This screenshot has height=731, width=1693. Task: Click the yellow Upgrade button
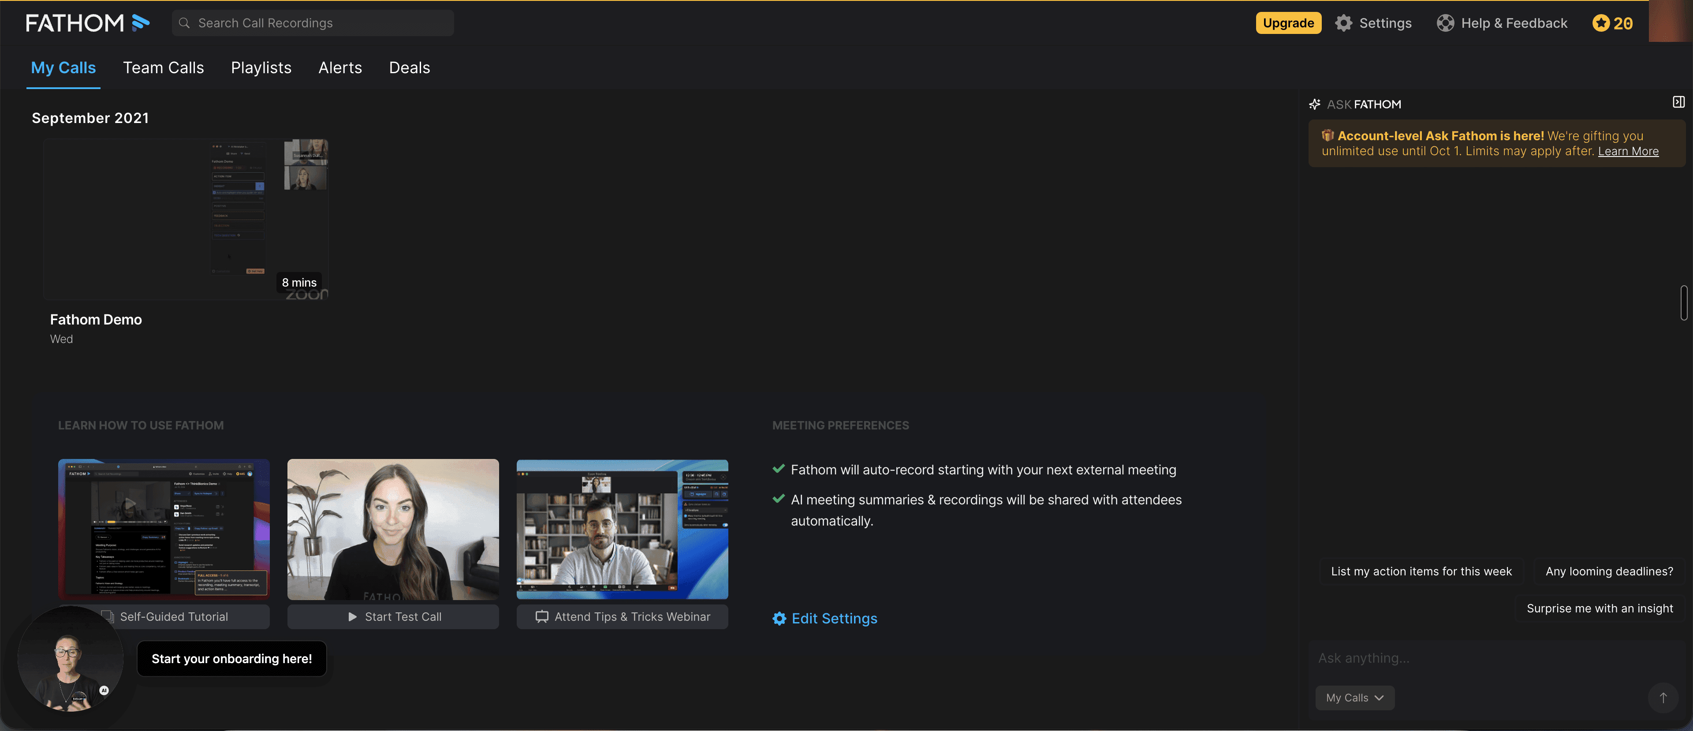1288,23
